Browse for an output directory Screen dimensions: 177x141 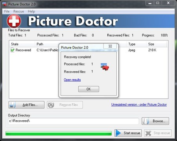[155, 121]
